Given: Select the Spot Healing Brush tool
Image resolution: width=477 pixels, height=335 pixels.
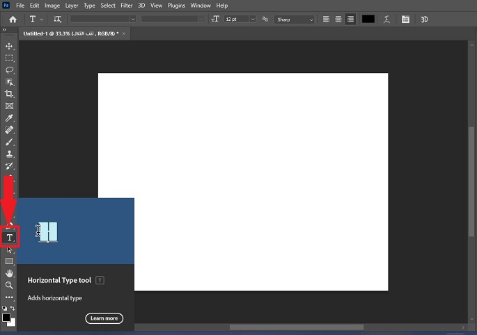Looking at the screenshot, I should click(x=9, y=130).
